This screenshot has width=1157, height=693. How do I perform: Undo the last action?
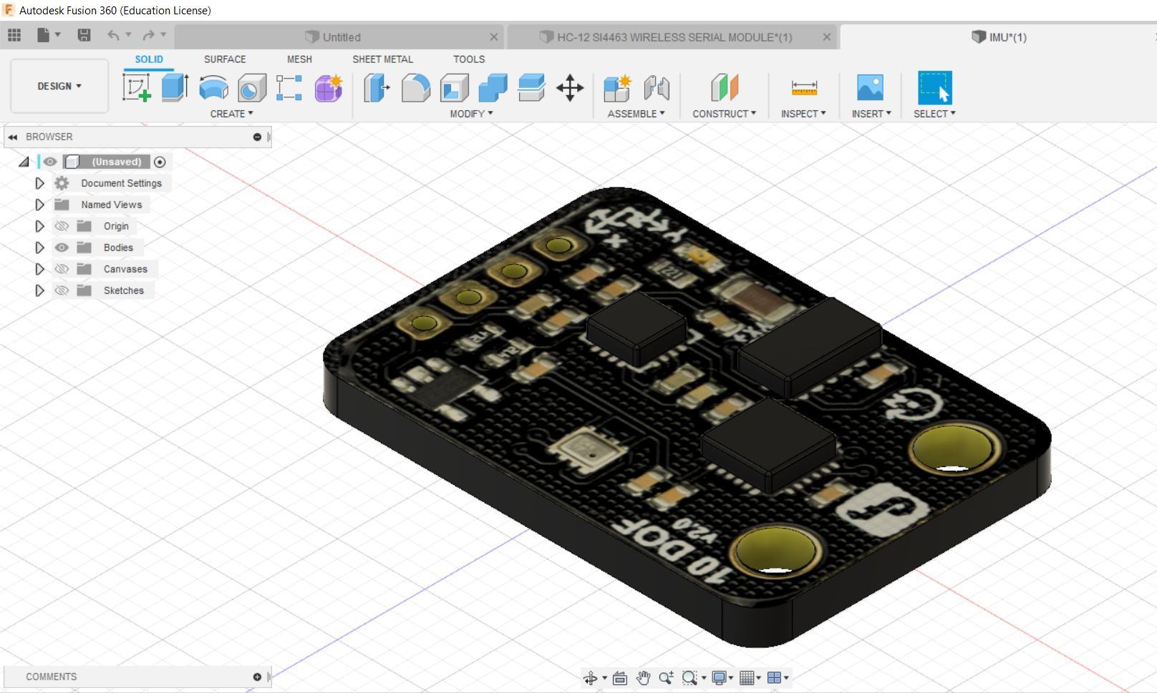click(x=114, y=35)
